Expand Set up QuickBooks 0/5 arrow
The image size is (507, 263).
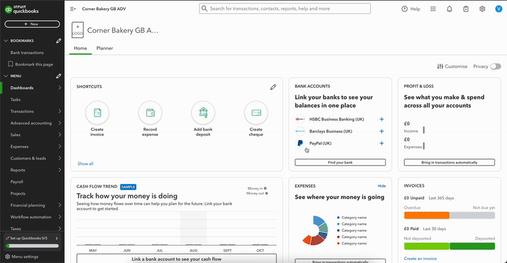click(x=57, y=238)
